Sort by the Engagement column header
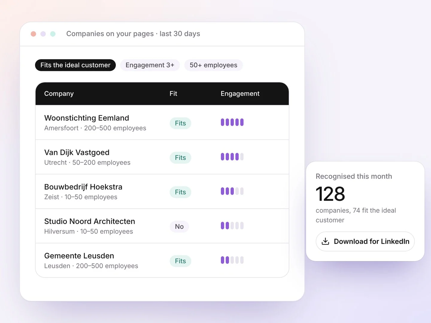431x323 pixels. point(240,94)
